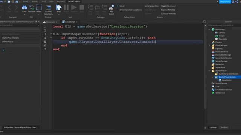
Task: Click the Stop playtest icon
Action: point(82,7)
